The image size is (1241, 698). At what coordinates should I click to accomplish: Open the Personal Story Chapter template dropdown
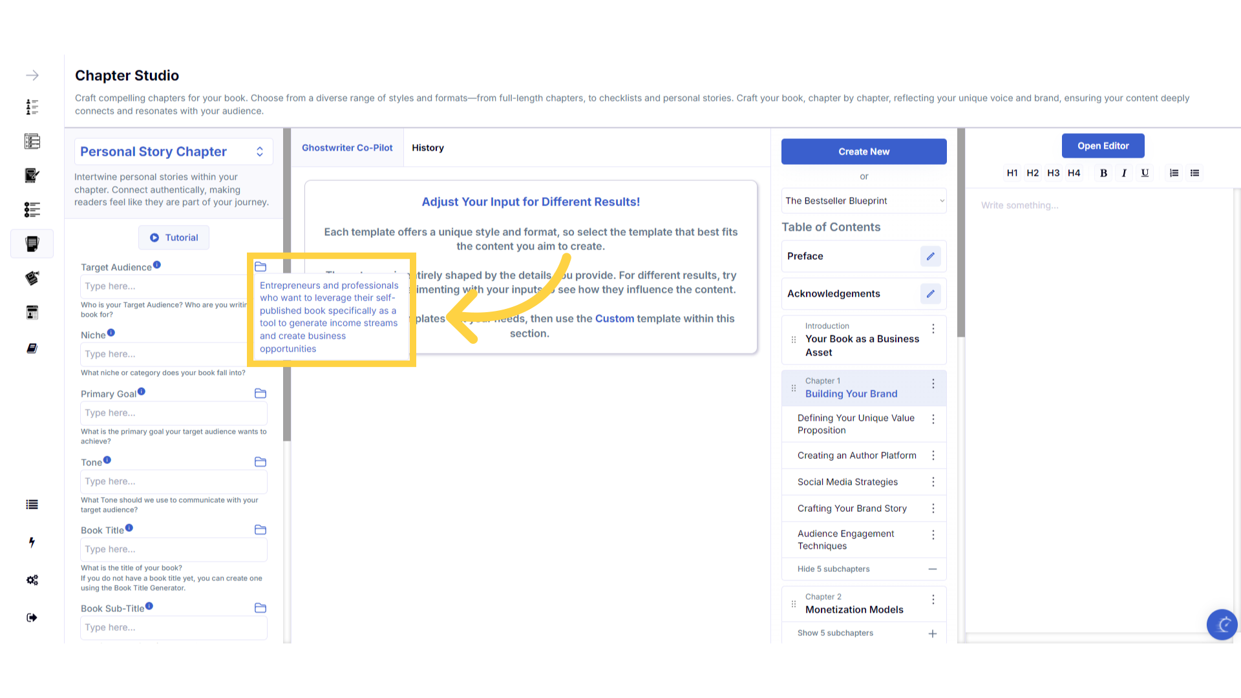point(173,152)
